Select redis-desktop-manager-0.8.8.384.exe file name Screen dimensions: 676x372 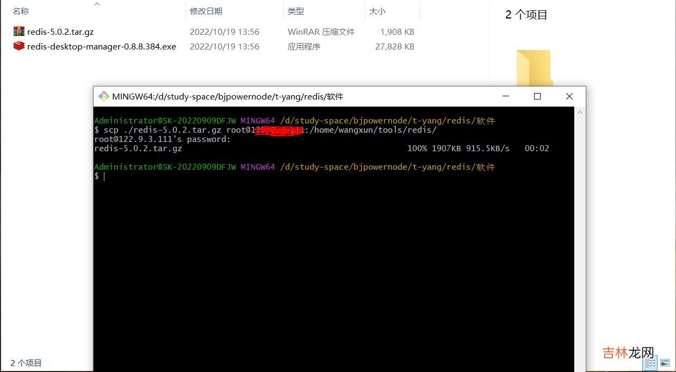pos(102,47)
